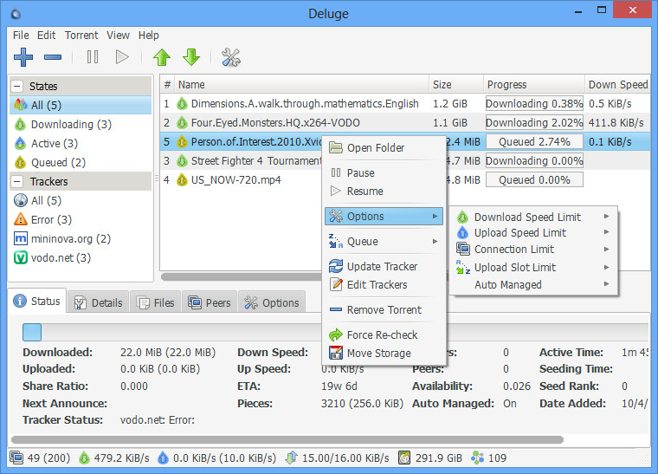Expand Upload Speed Limit submenu arrow

(x=606, y=232)
